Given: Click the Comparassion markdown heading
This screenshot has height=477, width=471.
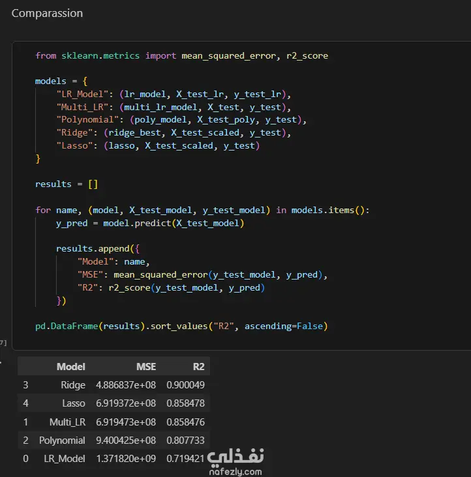Looking at the screenshot, I should 47,14.
